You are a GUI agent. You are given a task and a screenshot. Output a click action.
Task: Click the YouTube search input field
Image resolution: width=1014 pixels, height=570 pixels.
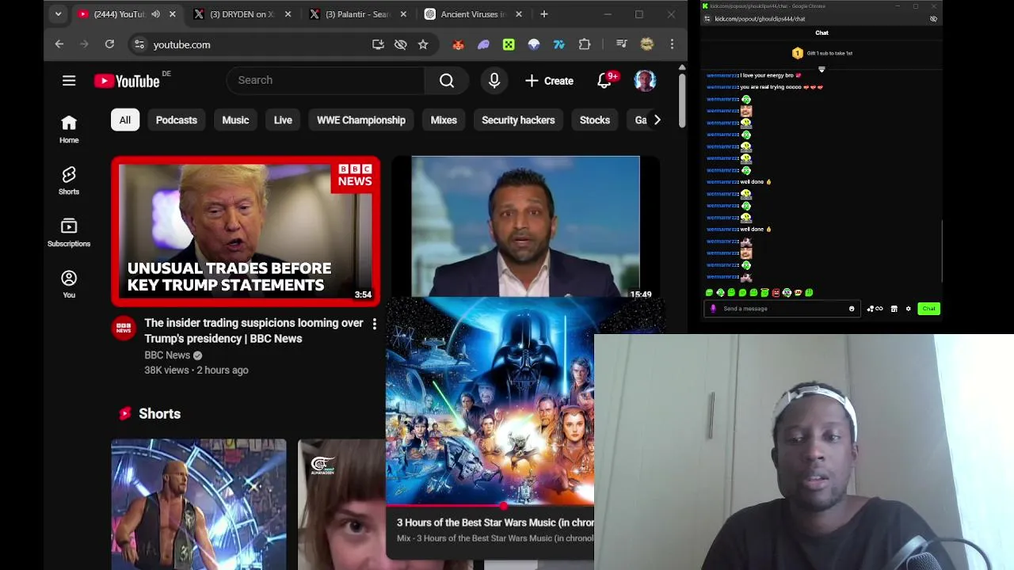pos(326,80)
